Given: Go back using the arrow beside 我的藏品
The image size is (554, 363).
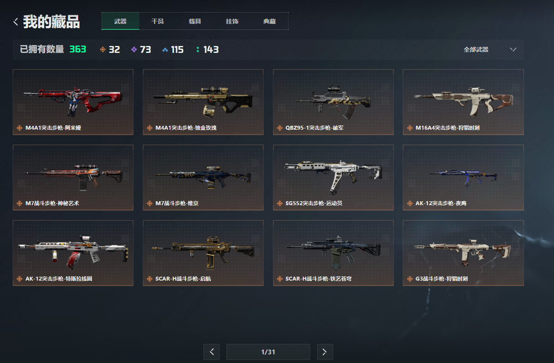Looking at the screenshot, I should click(15, 22).
